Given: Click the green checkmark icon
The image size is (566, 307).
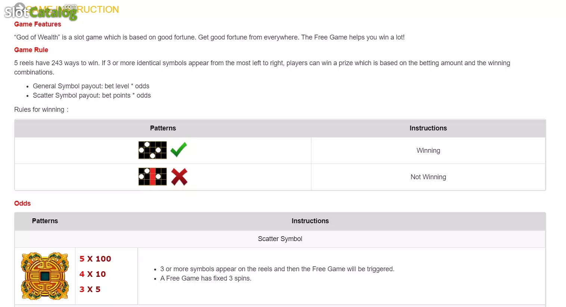Looking at the screenshot, I should [178, 150].
